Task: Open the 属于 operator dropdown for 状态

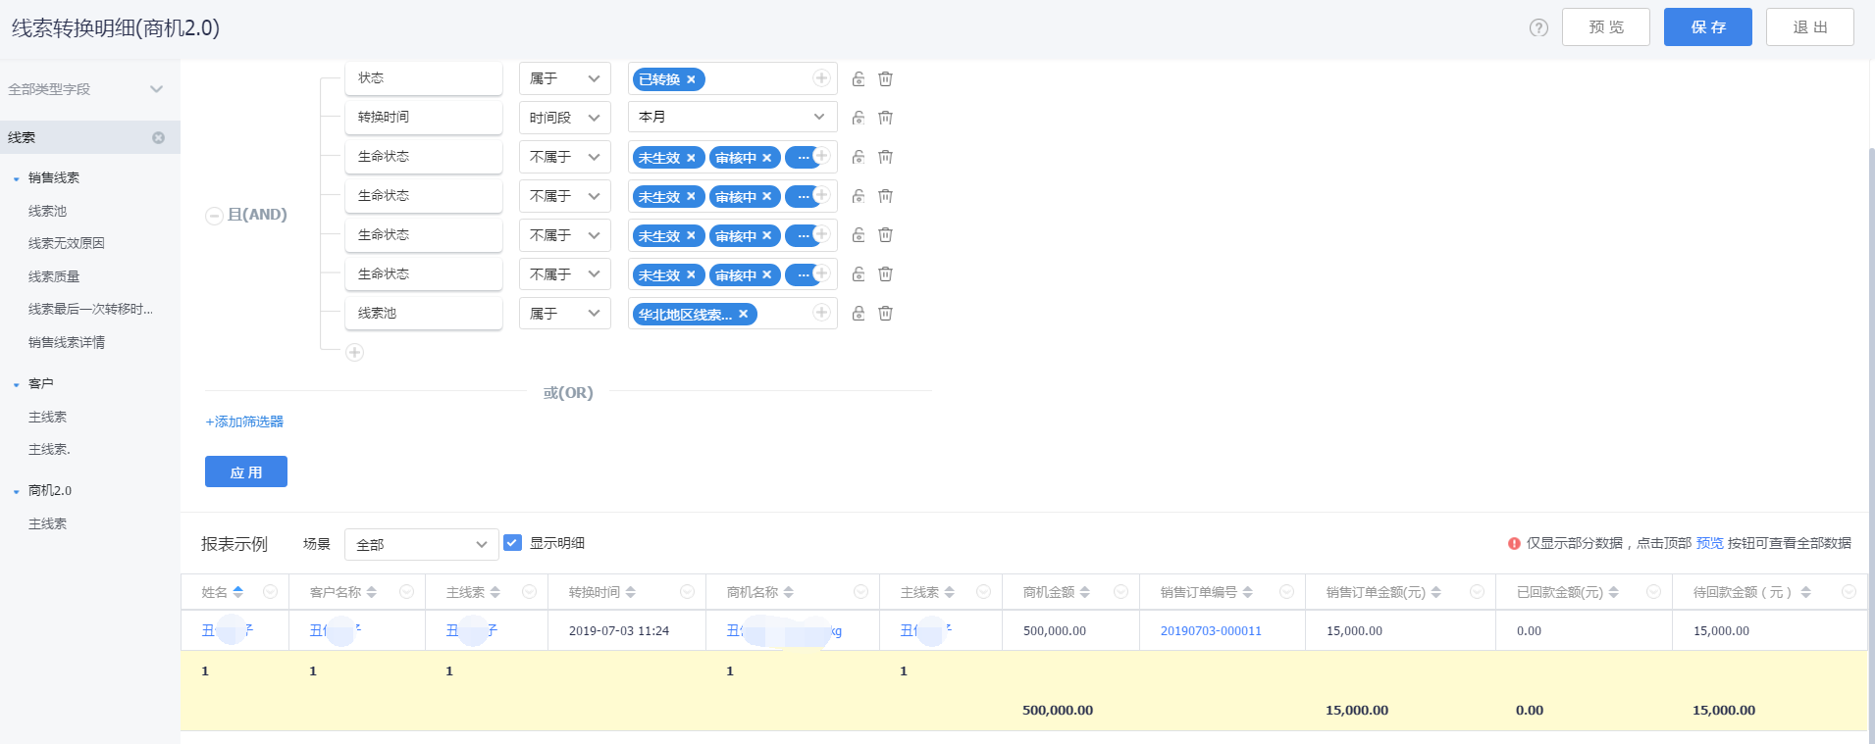Action: coord(565,78)
